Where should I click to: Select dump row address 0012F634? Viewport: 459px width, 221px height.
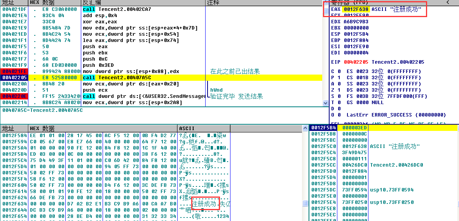coord(14,204)
